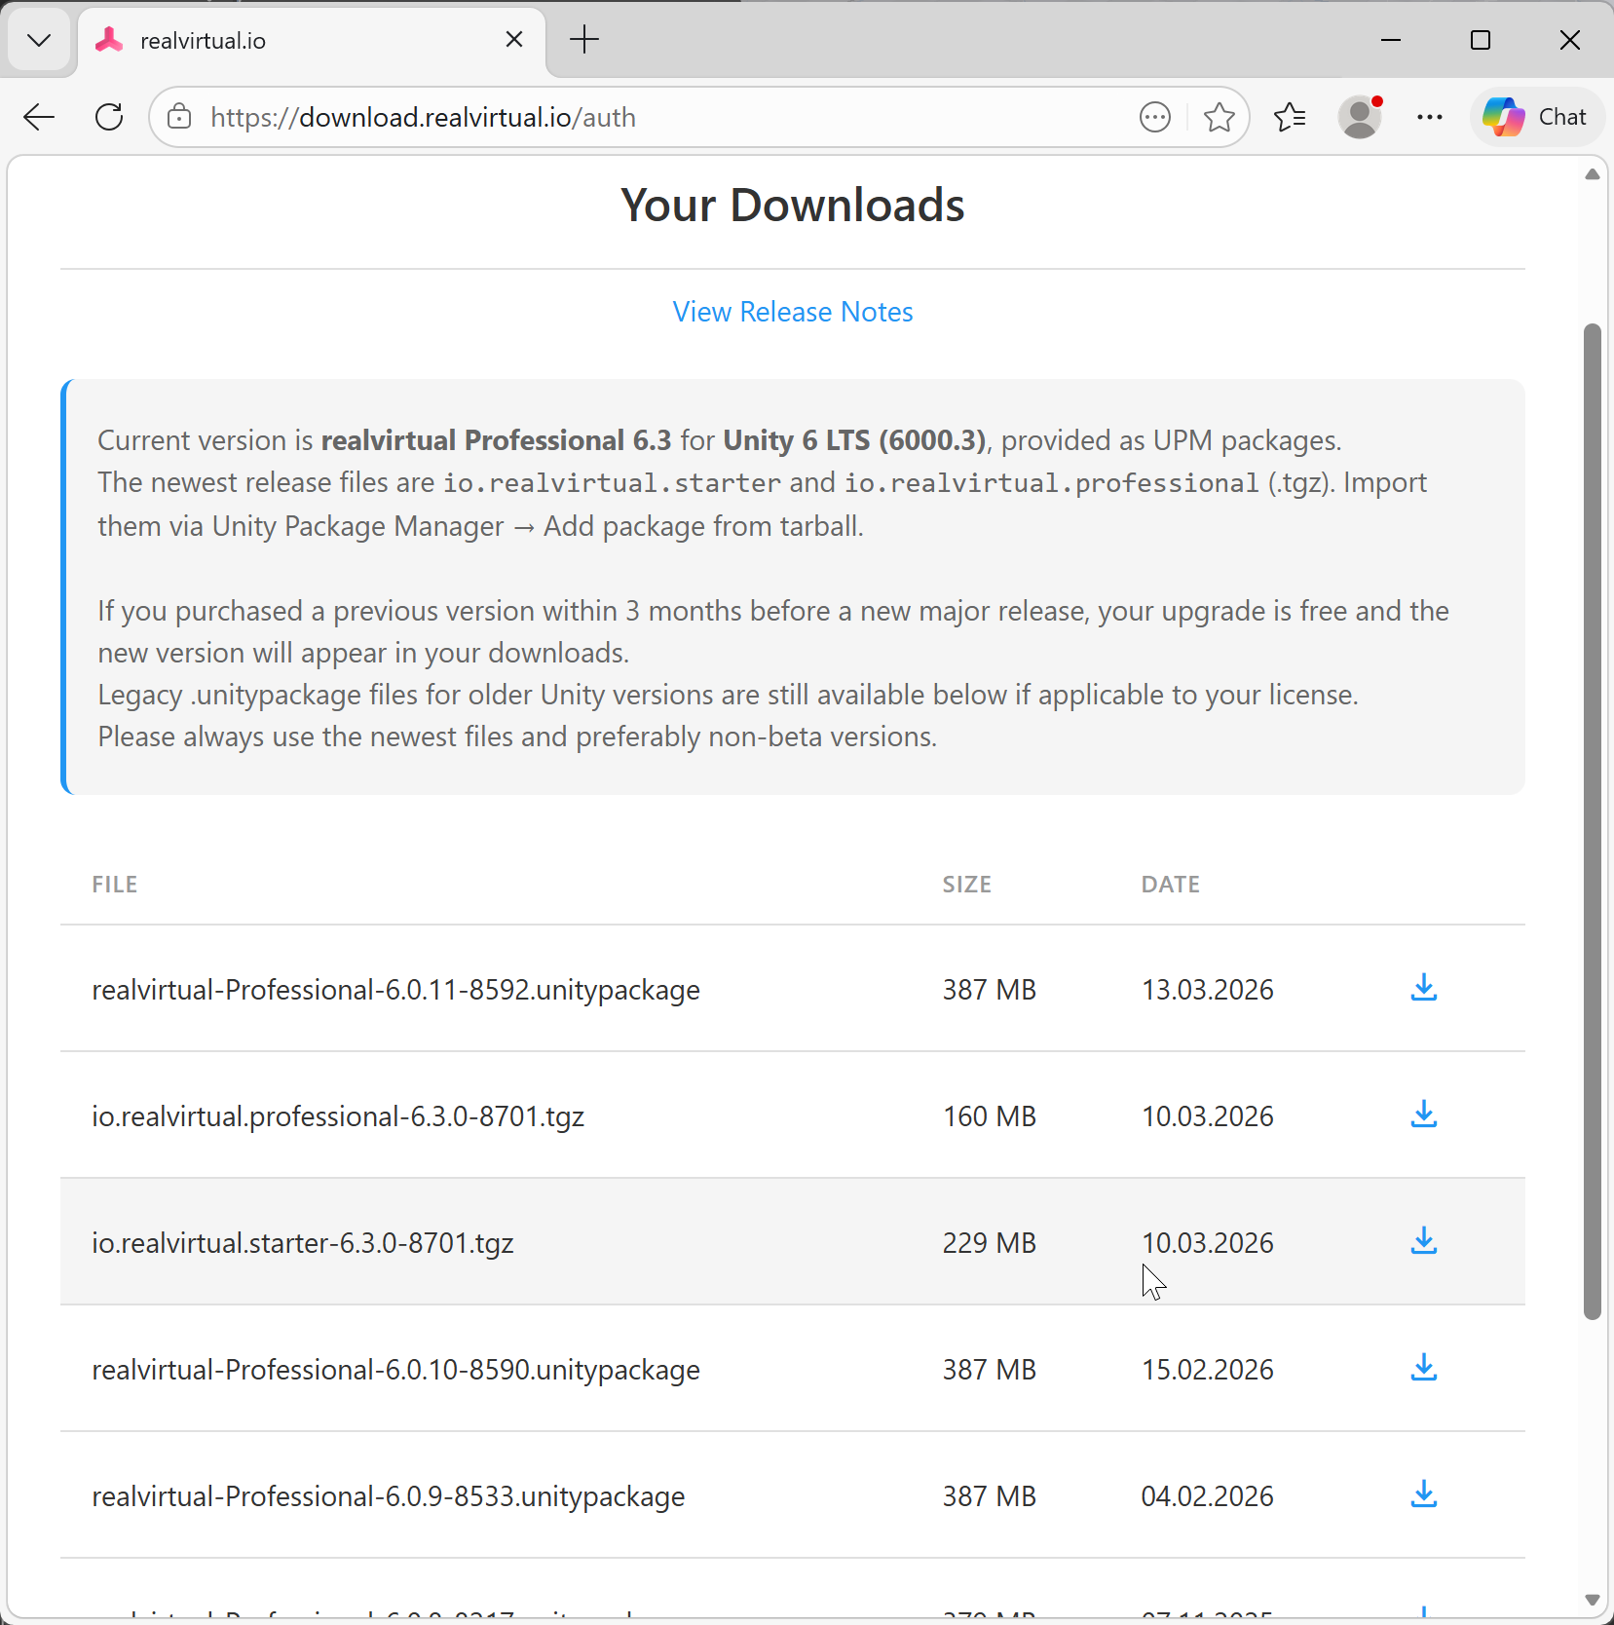View site information lock icon
1614x1625 pixels.
click(x=179, y=118)
